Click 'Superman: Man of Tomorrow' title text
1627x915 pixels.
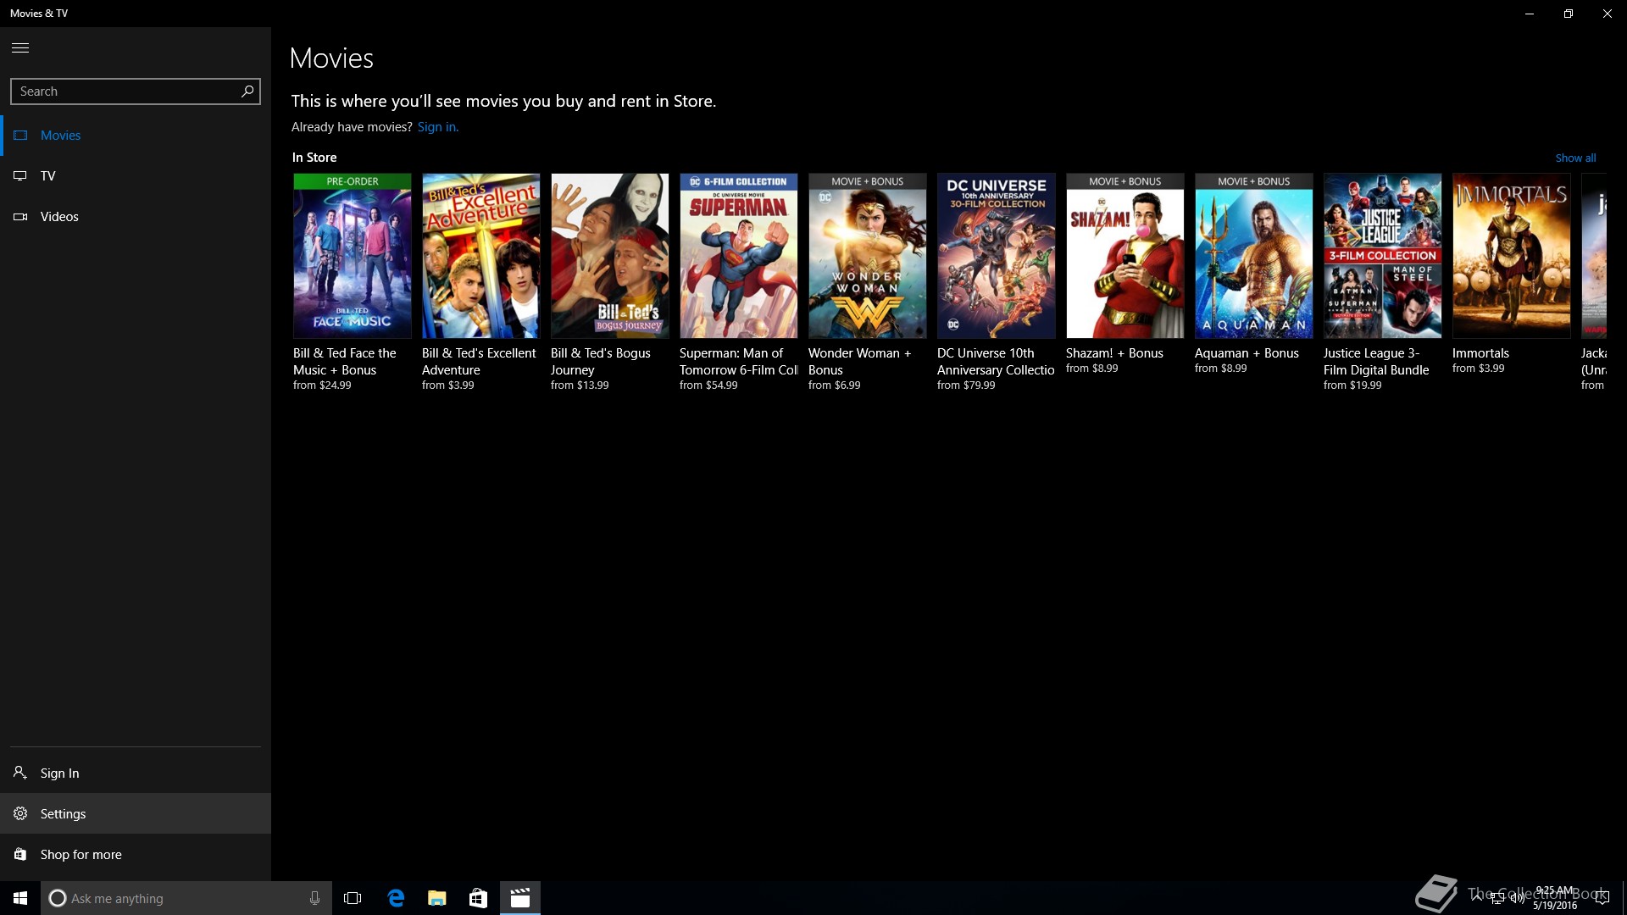click(x=739, y=362)
